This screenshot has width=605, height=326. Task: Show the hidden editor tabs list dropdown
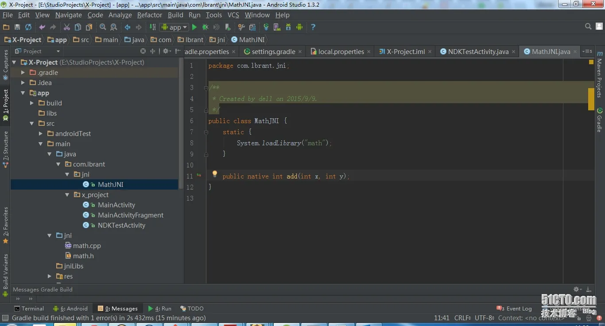click(587, 51)
